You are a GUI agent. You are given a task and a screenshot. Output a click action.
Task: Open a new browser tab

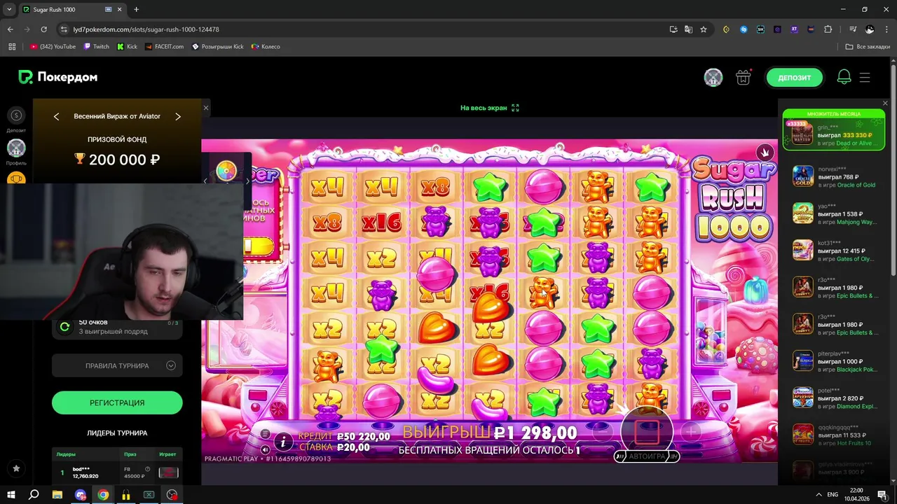pyautogui.click(x=136, y=10)
